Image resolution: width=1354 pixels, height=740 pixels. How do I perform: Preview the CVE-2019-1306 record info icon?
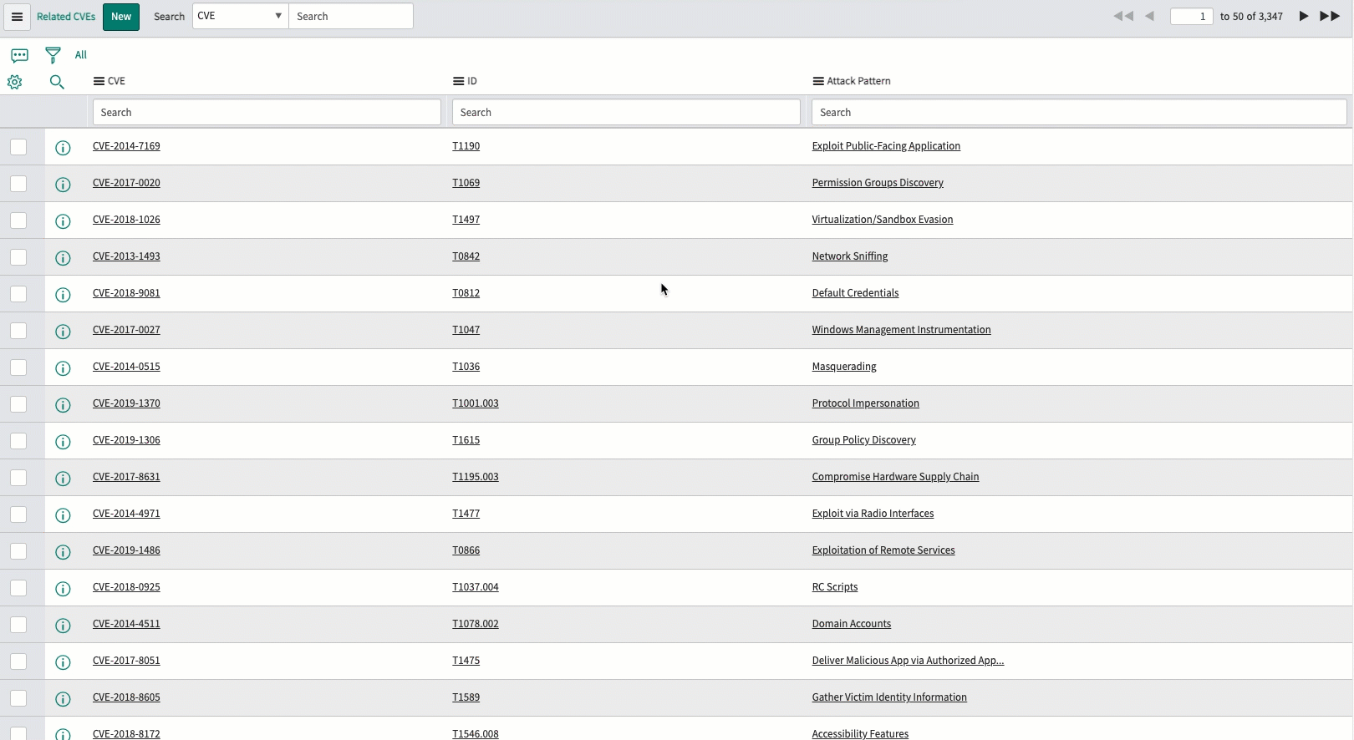pos(63,442)
